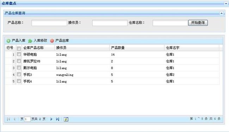Click the 行号 column header
Viewport: 229px width, 132px height.
[x=10, y=48]
